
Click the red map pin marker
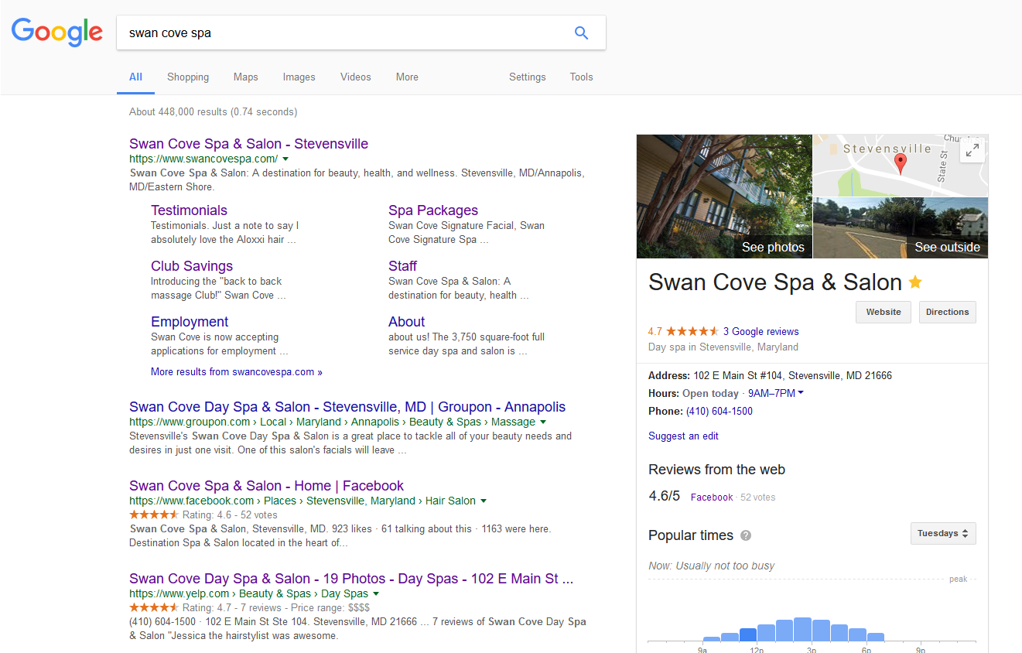click(x=900, y=164)
